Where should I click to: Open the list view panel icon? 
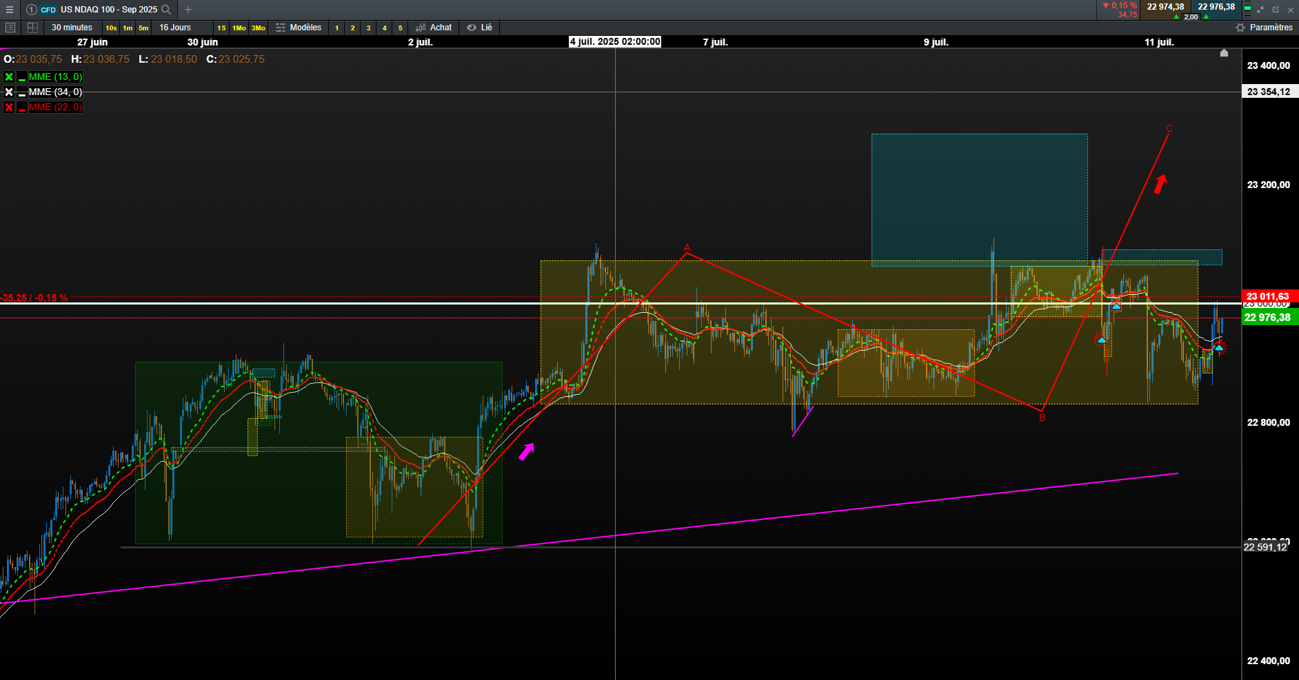[x=10, y=28]
